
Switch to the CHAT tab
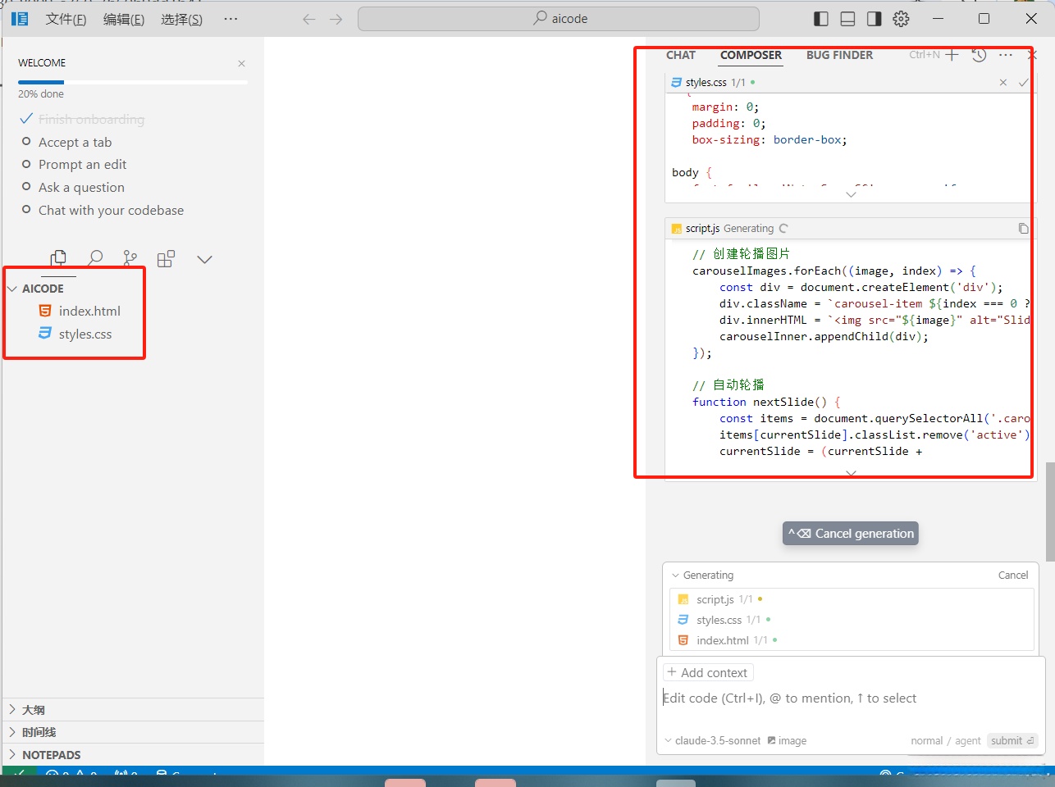tap(680, 55)
